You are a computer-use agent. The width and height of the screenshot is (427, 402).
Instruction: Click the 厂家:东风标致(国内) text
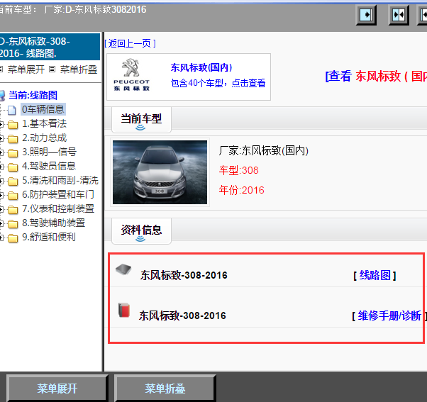pos(264,150)
